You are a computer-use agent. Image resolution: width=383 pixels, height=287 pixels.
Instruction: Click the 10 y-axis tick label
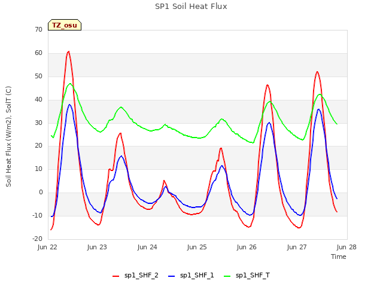click(38, 169)
